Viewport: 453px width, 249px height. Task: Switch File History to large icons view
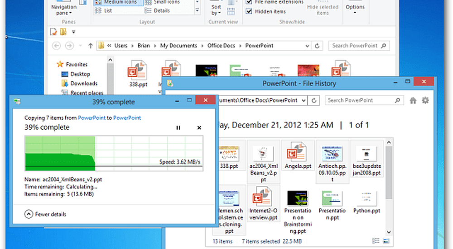pos(386,241)
